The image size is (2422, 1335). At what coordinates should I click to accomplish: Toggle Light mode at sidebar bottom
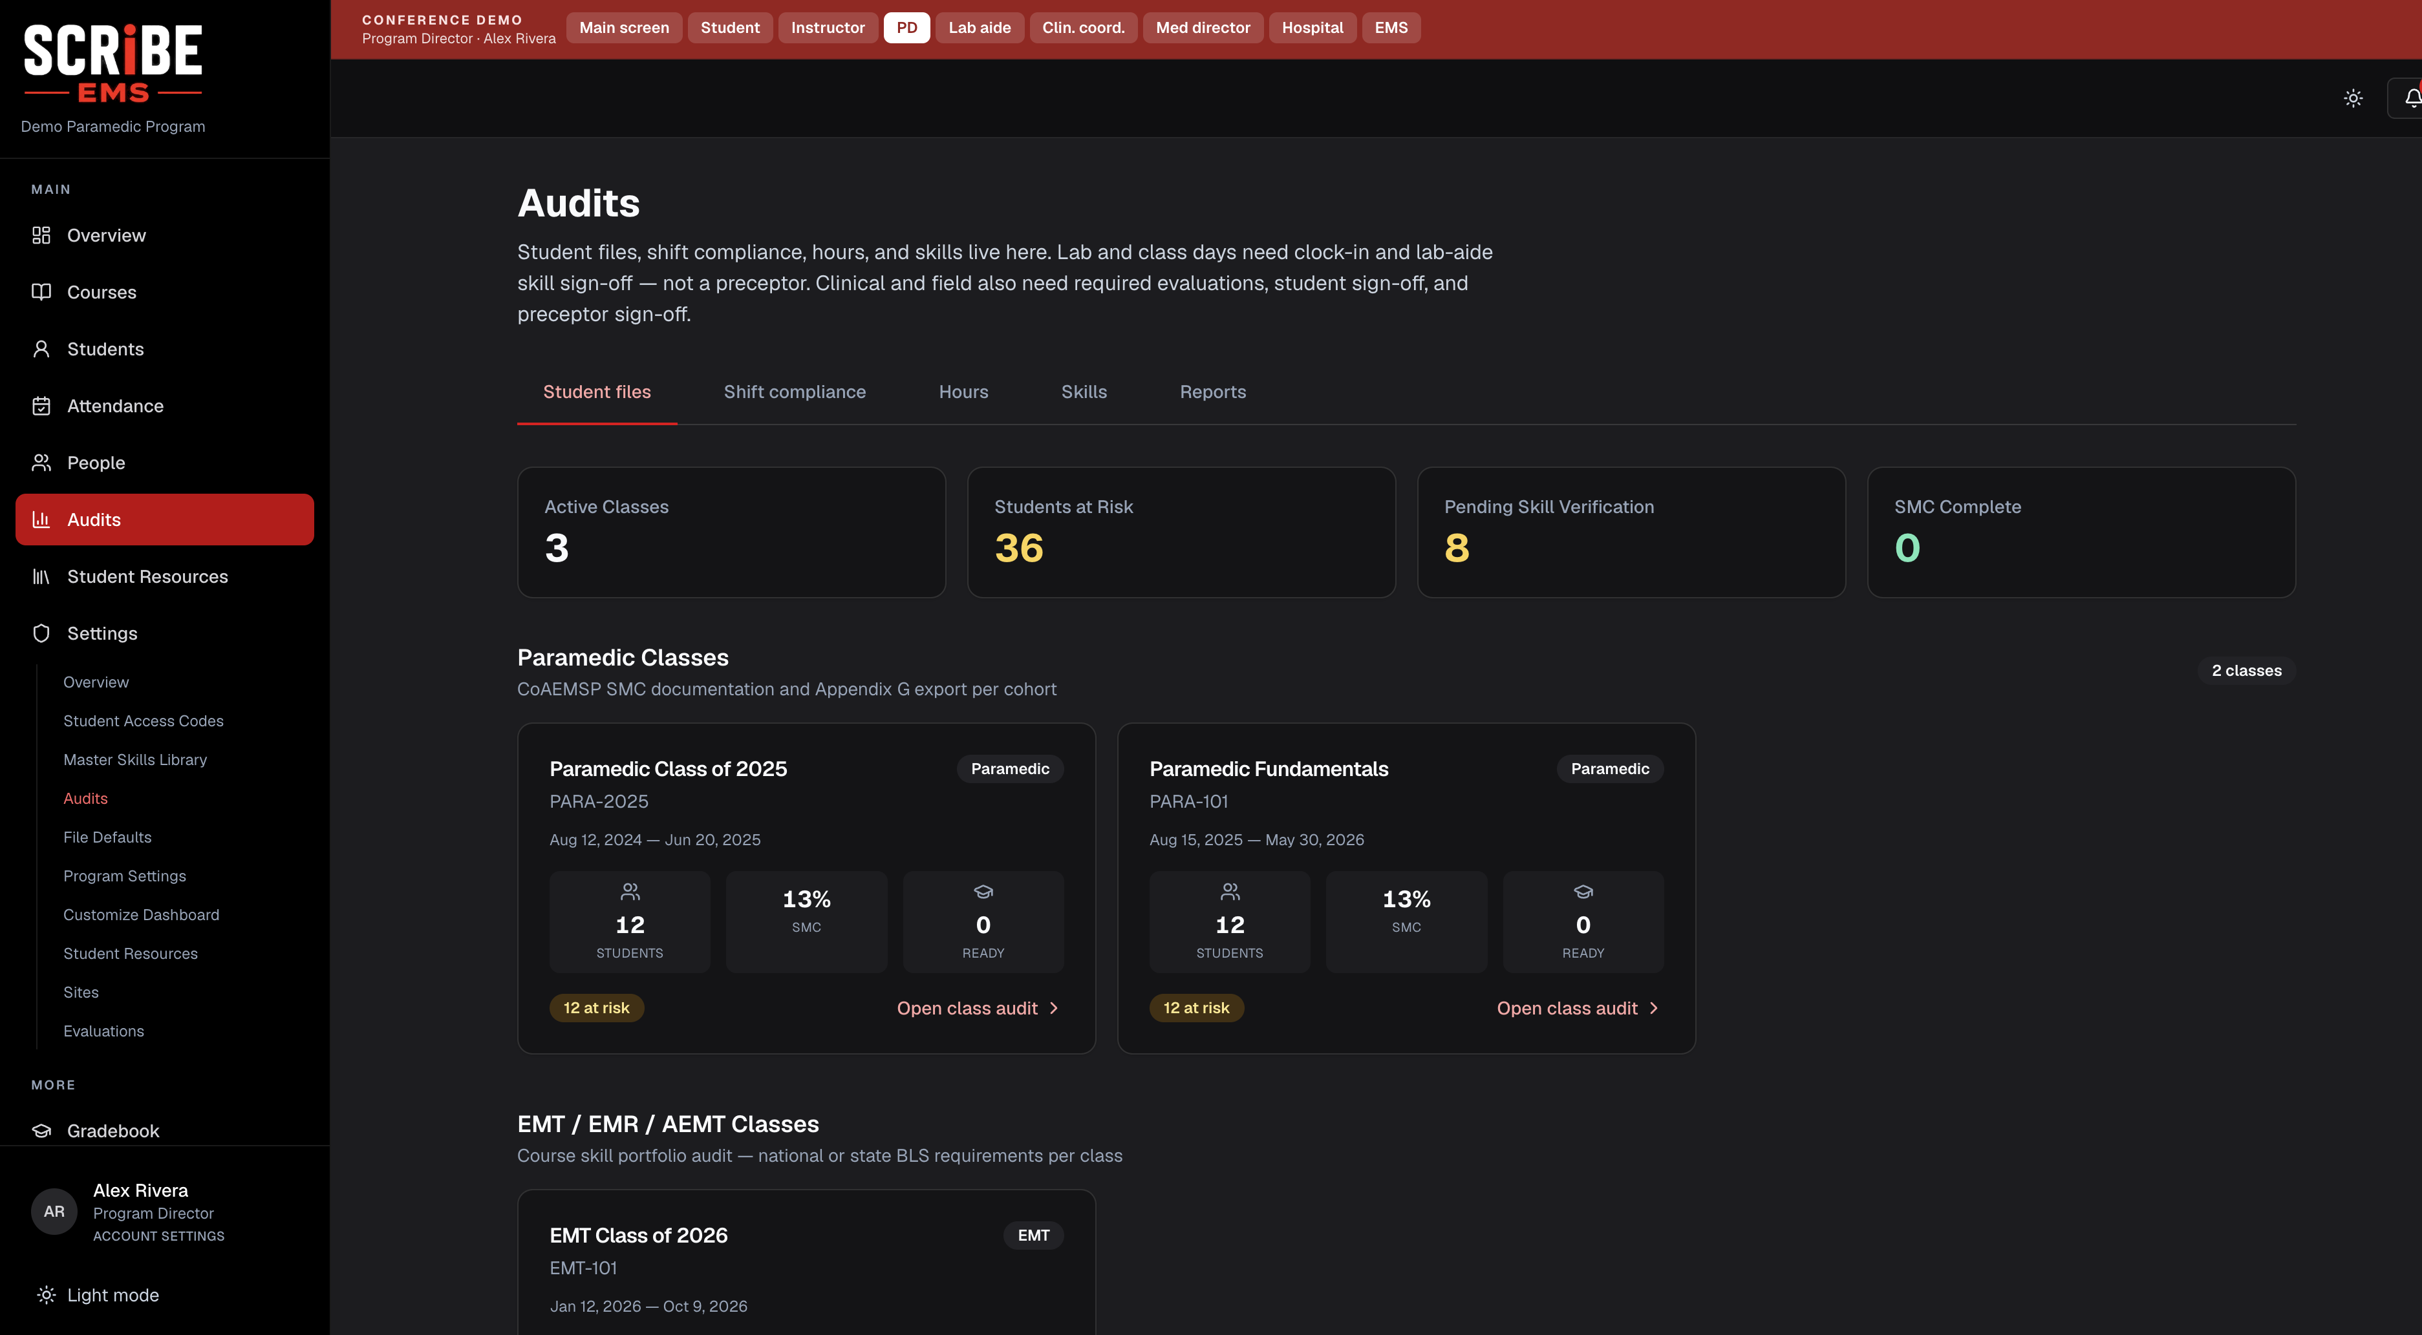tap(98, 1294)
